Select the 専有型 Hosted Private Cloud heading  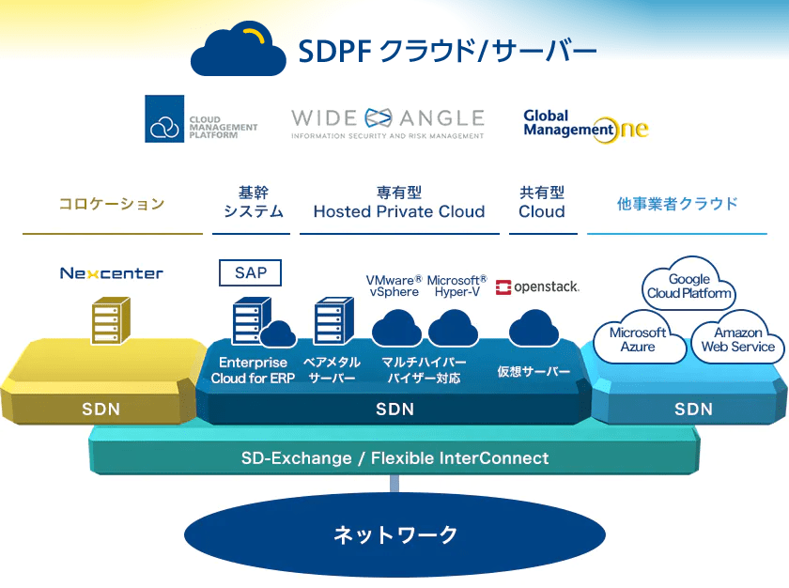point(399,202)
